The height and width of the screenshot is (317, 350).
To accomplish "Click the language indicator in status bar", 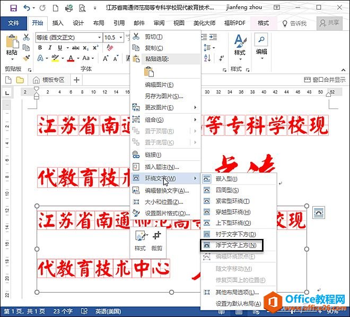I will pyautogui.click(x=108, y=311).
